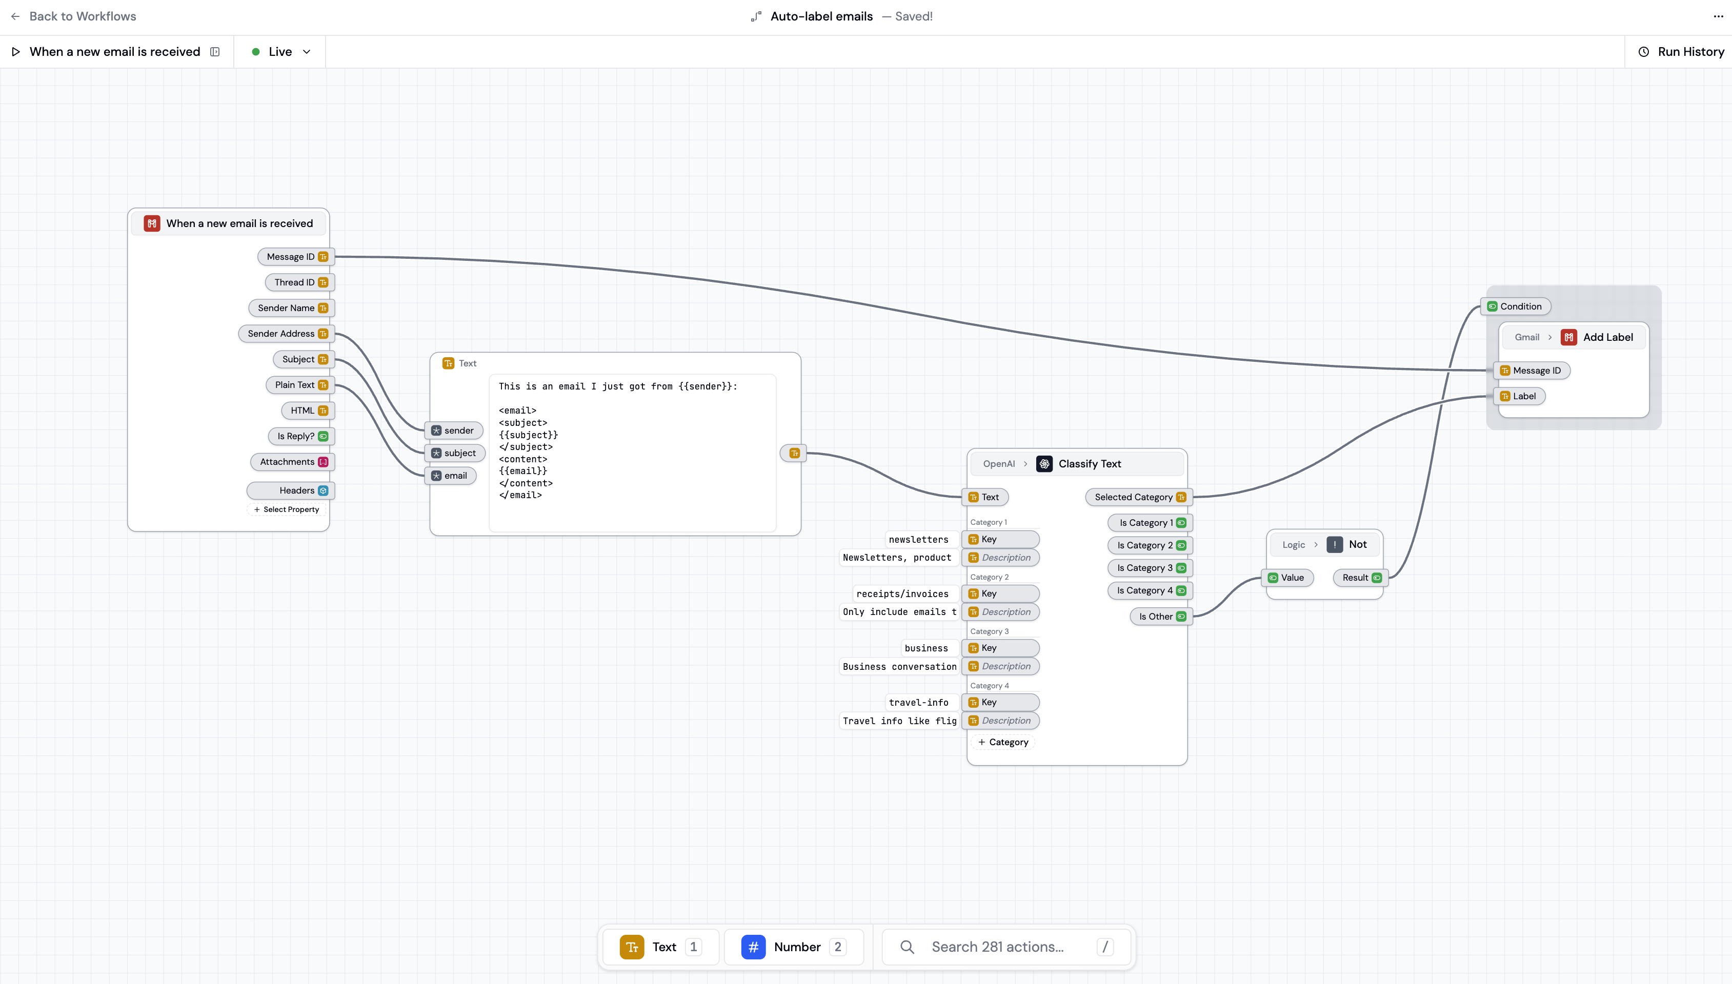Open the Live status dropdown
Screen dimensions: 1732x984
(281, 52)
